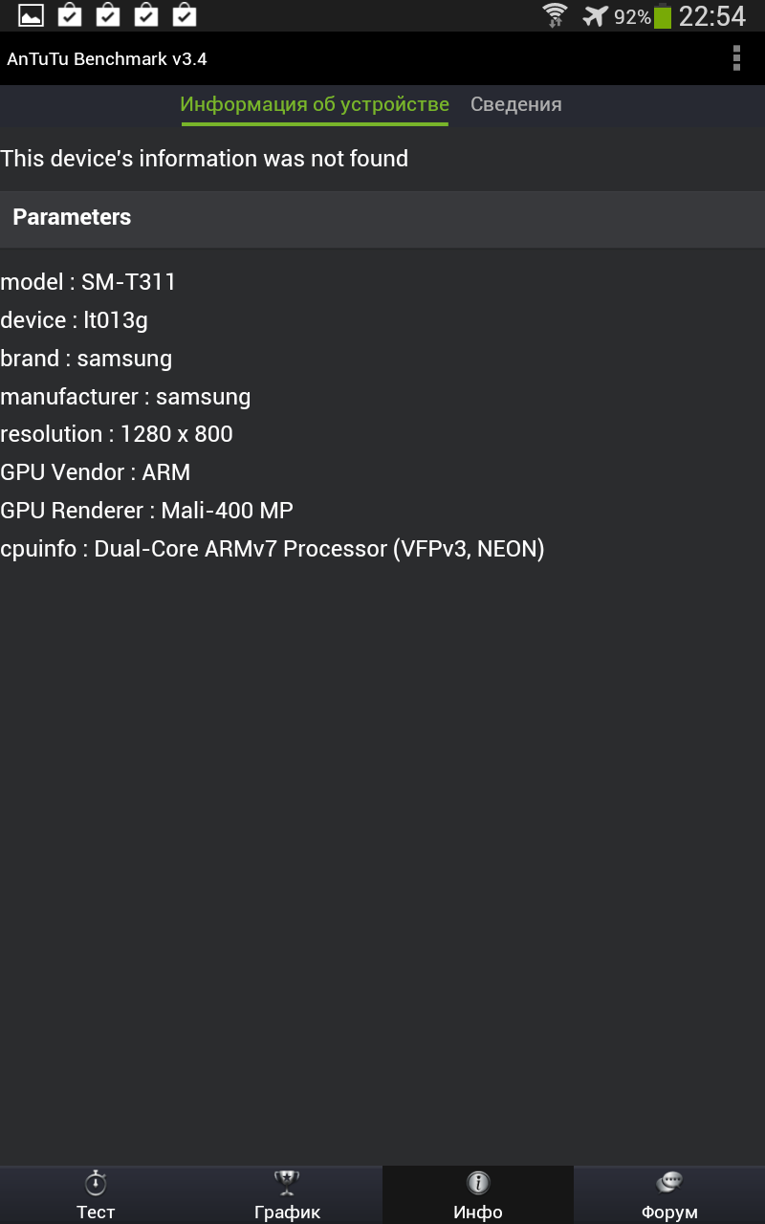Select the Информация об устройстве tab

315,105
